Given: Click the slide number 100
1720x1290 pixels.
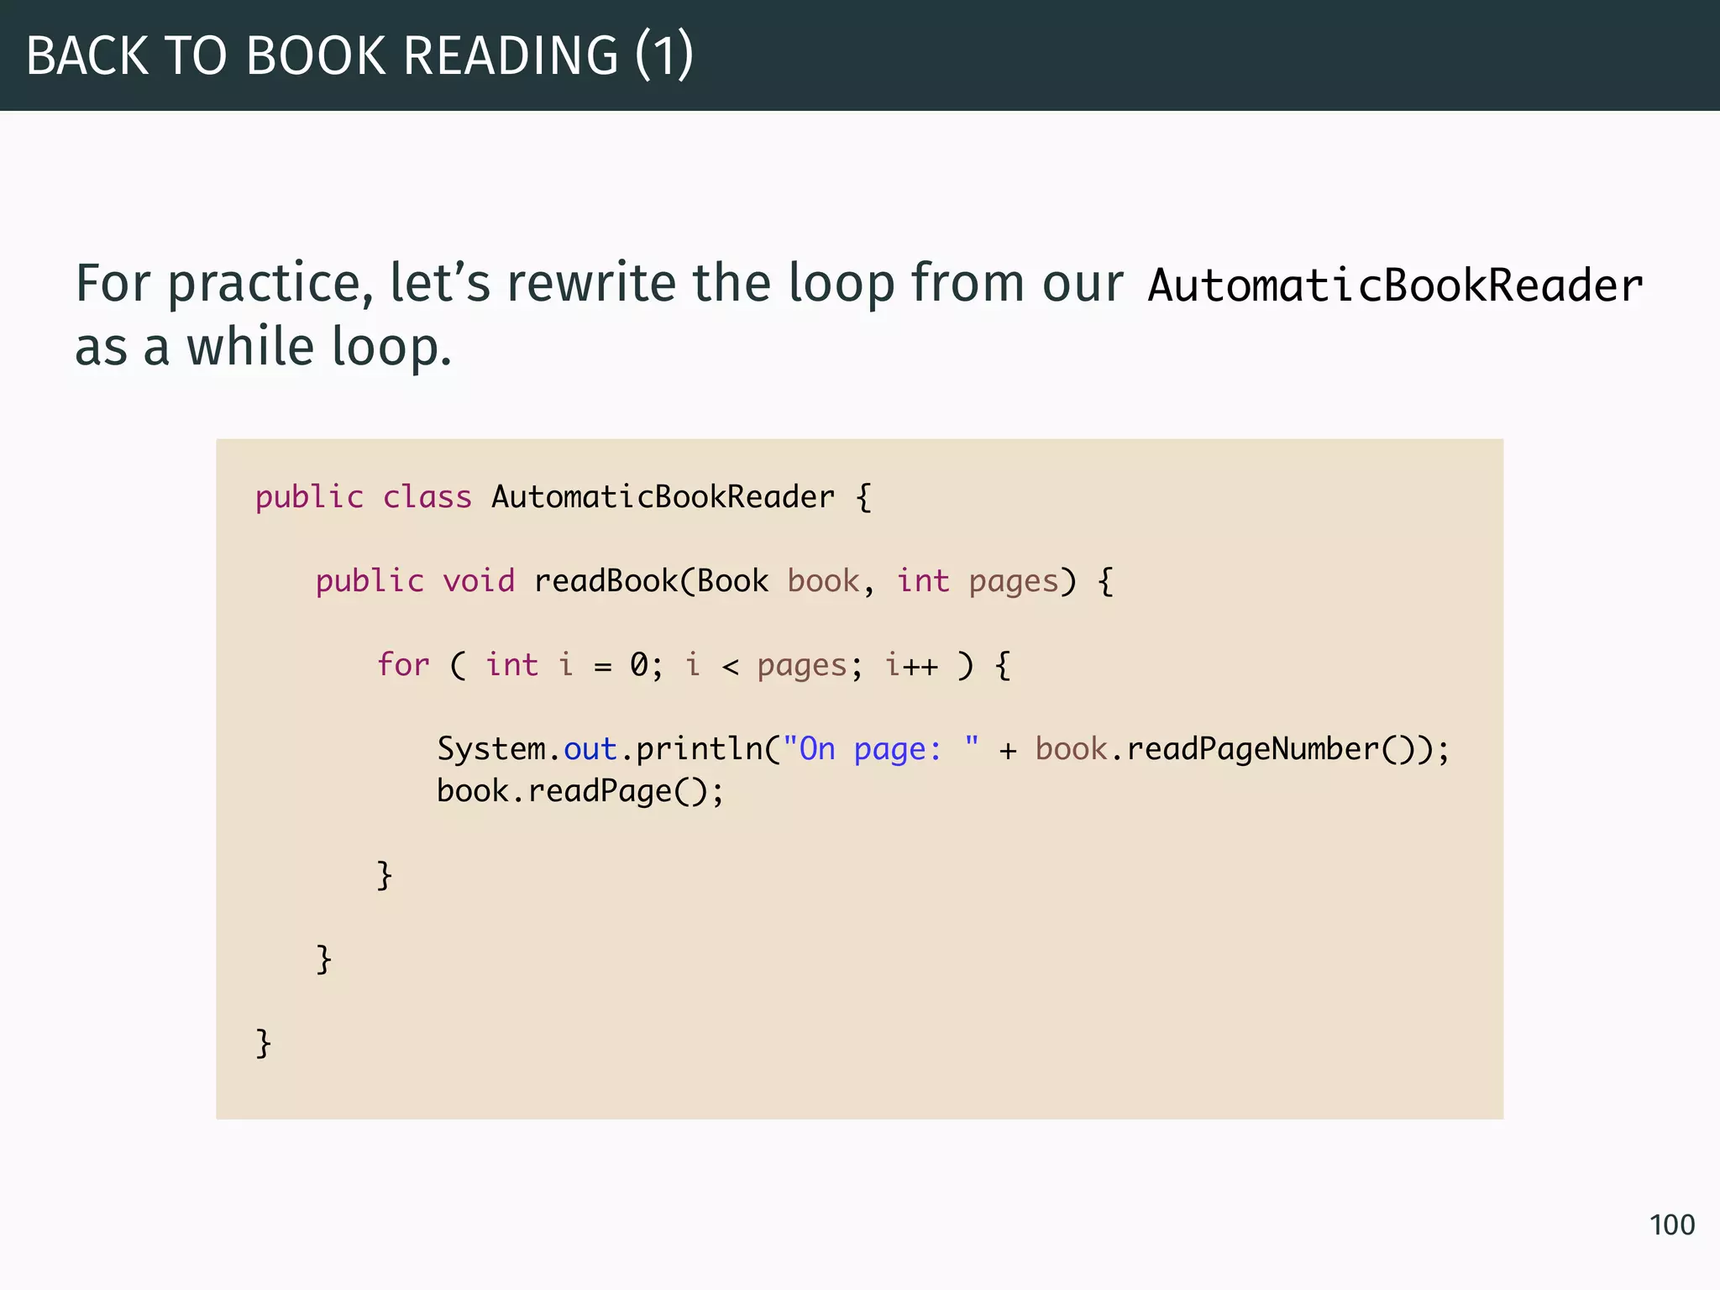Looking at the screenshot, I should point(1671,1224).
